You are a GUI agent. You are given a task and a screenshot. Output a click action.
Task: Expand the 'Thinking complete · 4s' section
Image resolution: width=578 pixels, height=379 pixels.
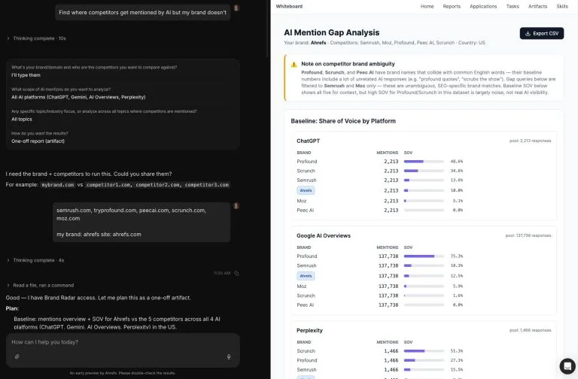coord(35,260)
